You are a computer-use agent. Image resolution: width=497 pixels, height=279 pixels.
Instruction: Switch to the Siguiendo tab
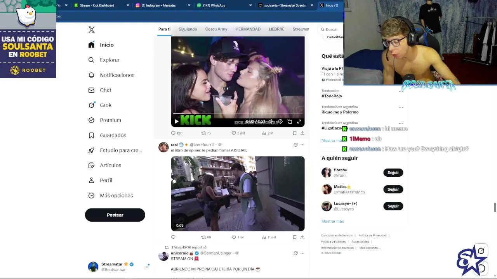pyautogui.click(x=188, y=29)
